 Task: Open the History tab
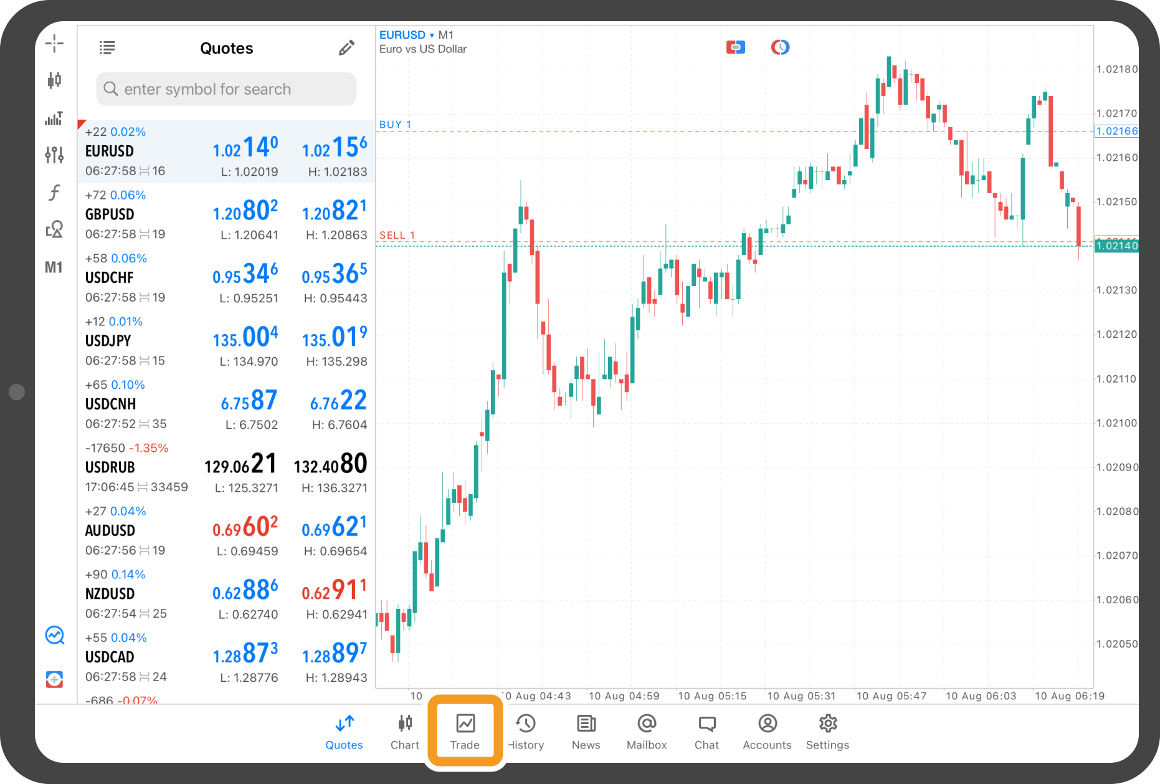(x=526, y=732)
